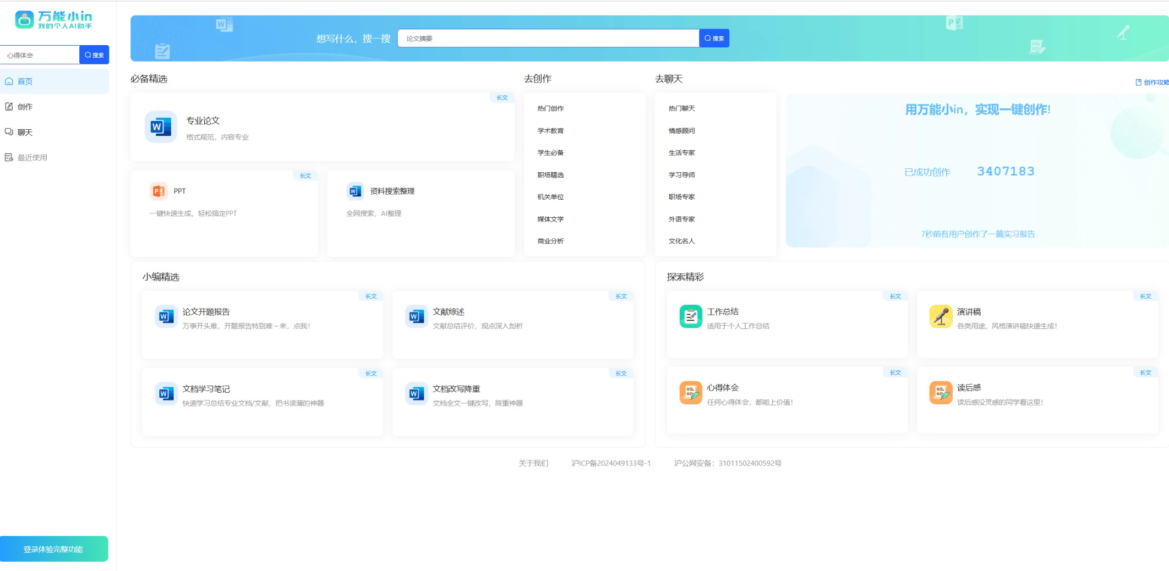1169x571 pixels.
Task: Click the PPT orange icon
Action: pos(159,191)
